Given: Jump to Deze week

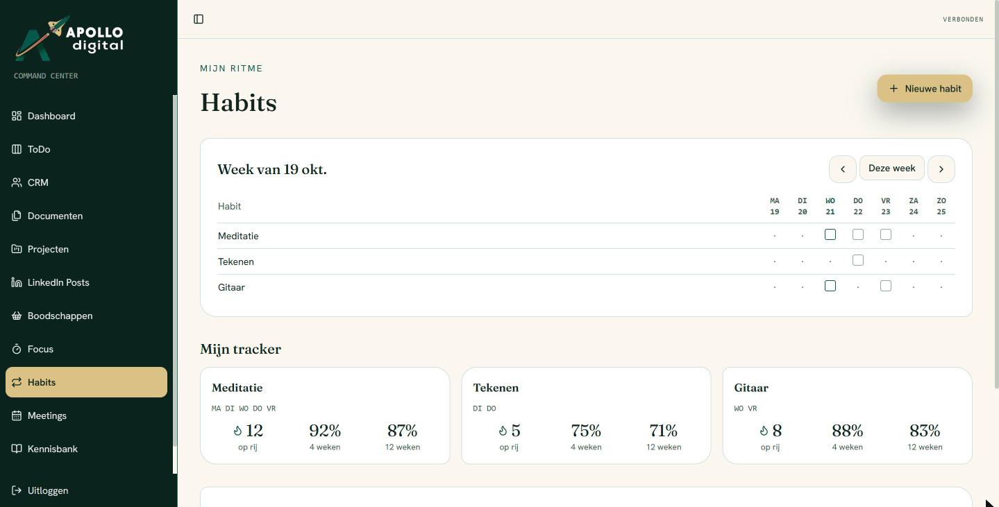Looking at the screenshot, I should (x=892, y=169).
